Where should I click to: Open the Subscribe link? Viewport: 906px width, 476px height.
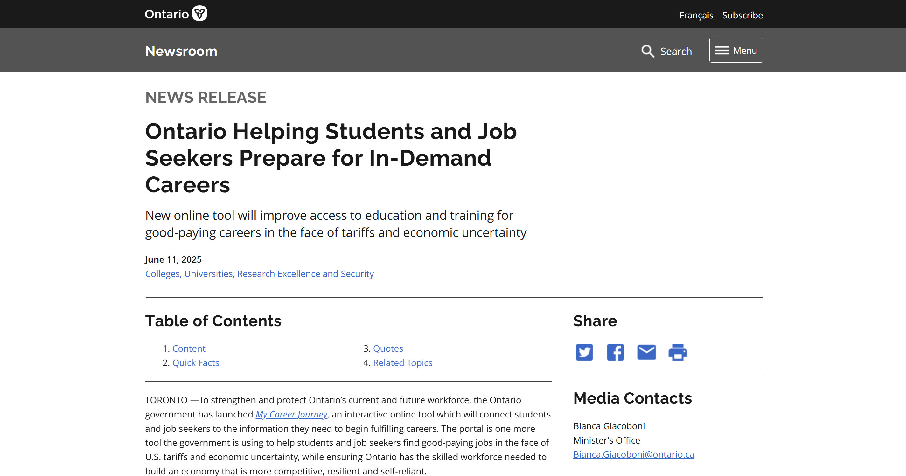[742, 15]
